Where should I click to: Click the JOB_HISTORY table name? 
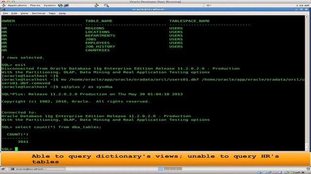click(x=100, y=46)
